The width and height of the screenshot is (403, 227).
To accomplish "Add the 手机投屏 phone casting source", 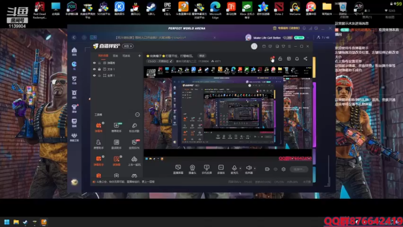I will 207,169.
